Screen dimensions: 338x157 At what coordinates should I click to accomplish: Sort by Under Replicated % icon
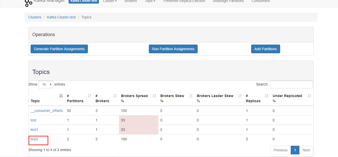(309, 96)
